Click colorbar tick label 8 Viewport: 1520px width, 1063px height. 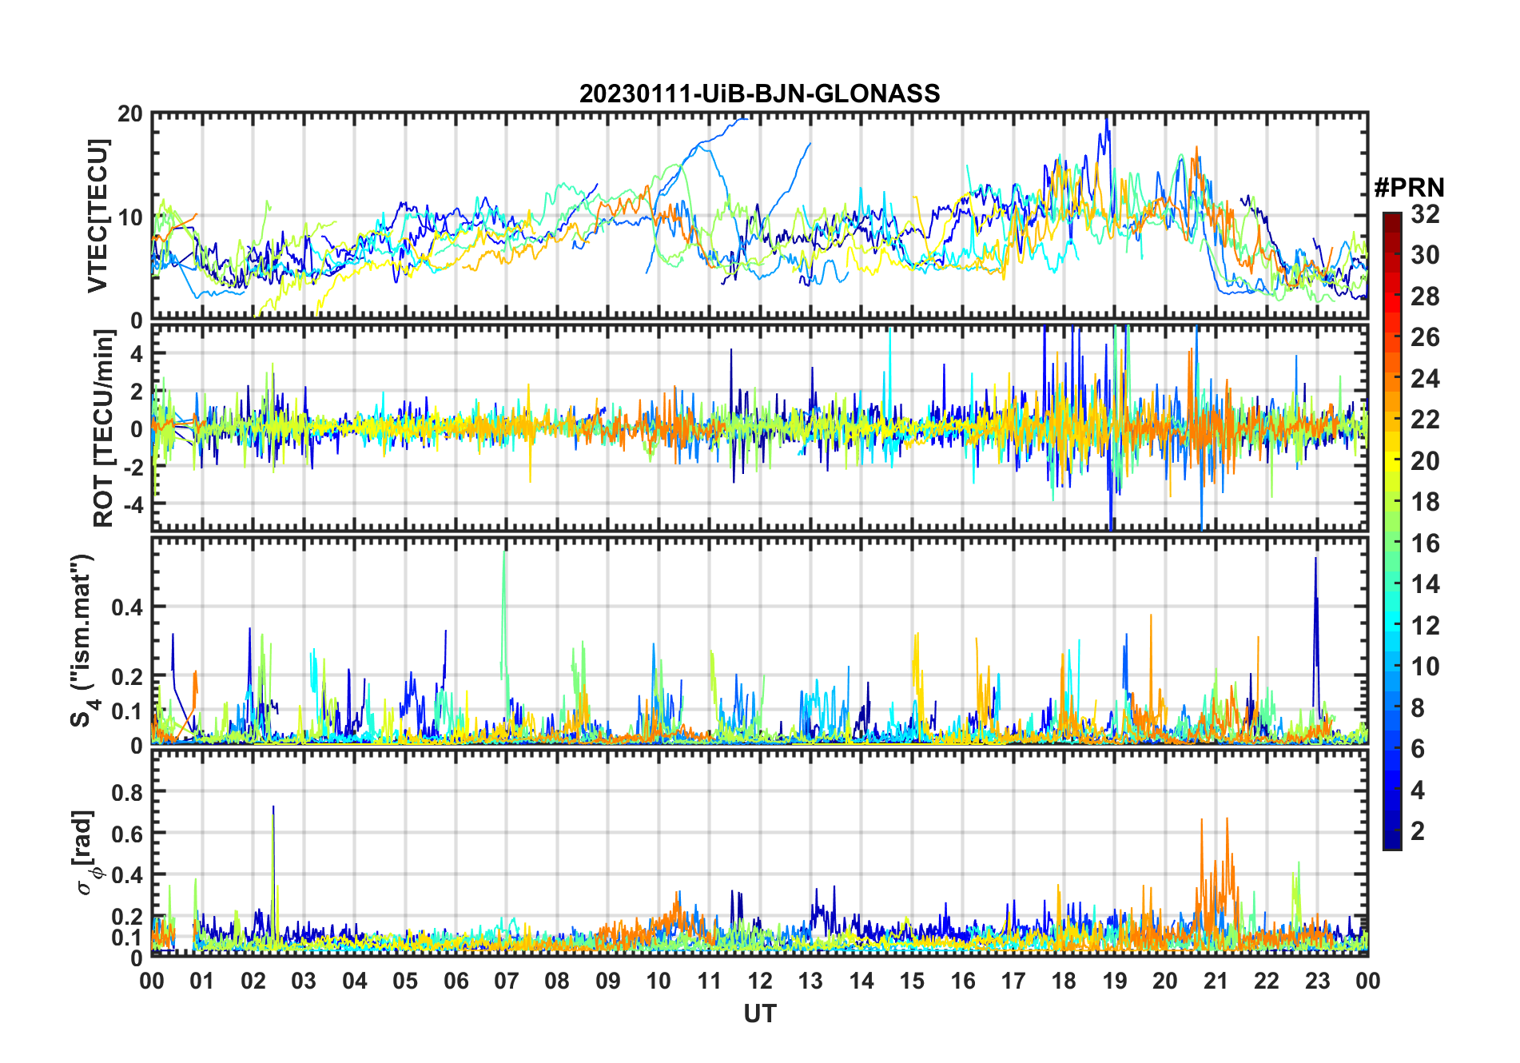pos(1418,708)
